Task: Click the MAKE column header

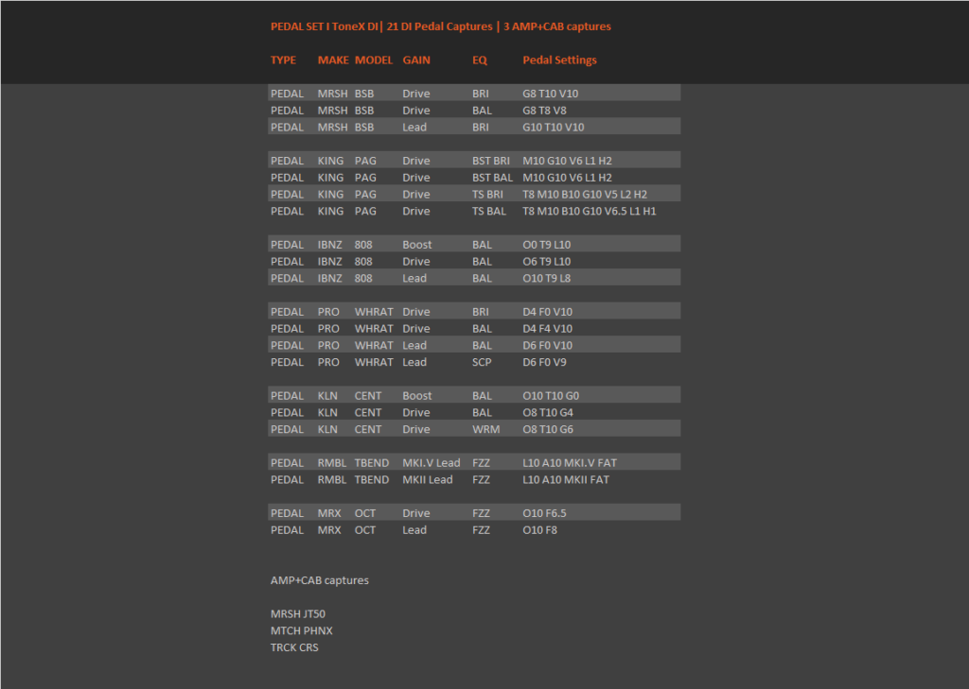Action: coord(333,60)
